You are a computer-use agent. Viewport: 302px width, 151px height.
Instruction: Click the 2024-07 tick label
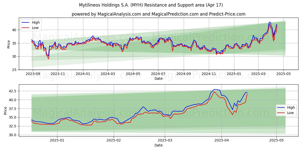click(158, 74)
